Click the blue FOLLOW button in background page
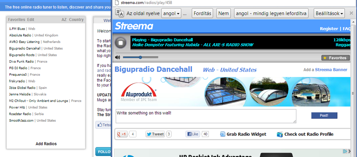The image size is (357, 157). coord(104,152)
